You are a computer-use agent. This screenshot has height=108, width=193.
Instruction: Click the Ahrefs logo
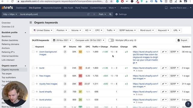pyautogui.click(x=7, y=8)
